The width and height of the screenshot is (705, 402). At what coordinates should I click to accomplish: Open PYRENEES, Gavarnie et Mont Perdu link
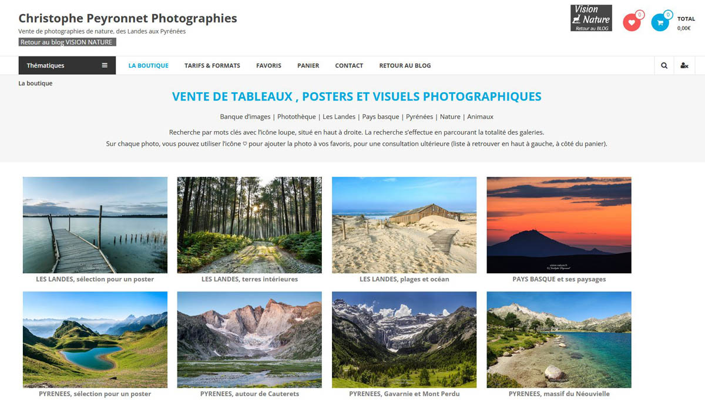click(x=404, y=394)
